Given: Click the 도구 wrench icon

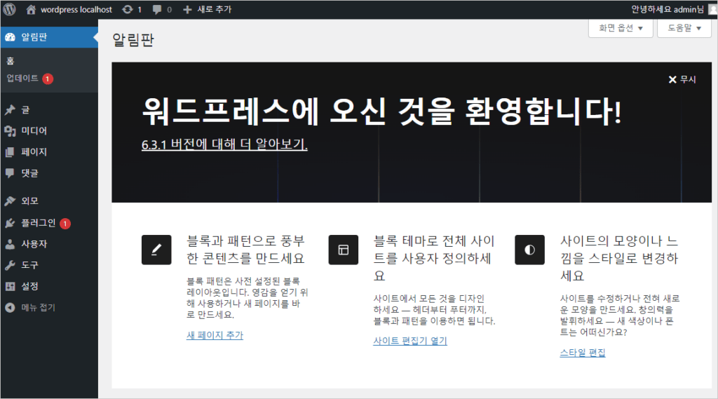Looking at the screenshot, I should [10, 265].
